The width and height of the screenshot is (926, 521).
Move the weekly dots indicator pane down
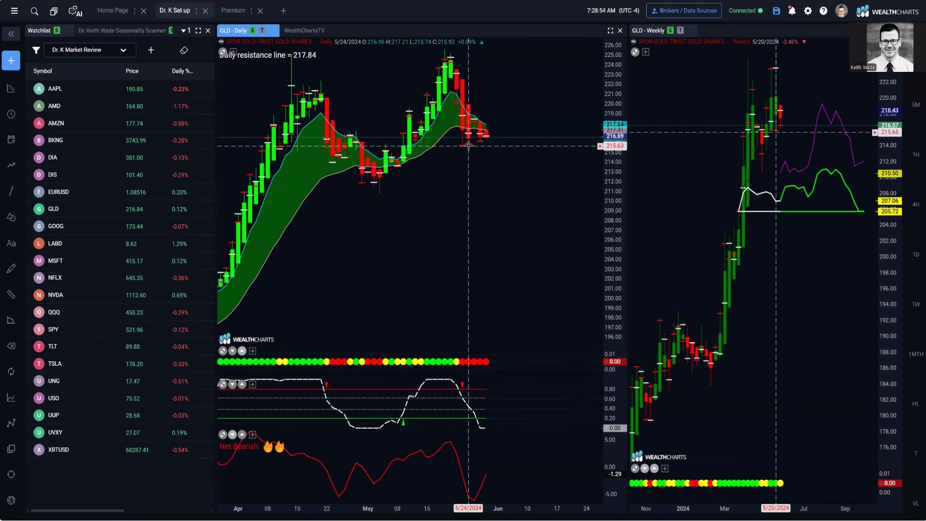pos(645,468)
